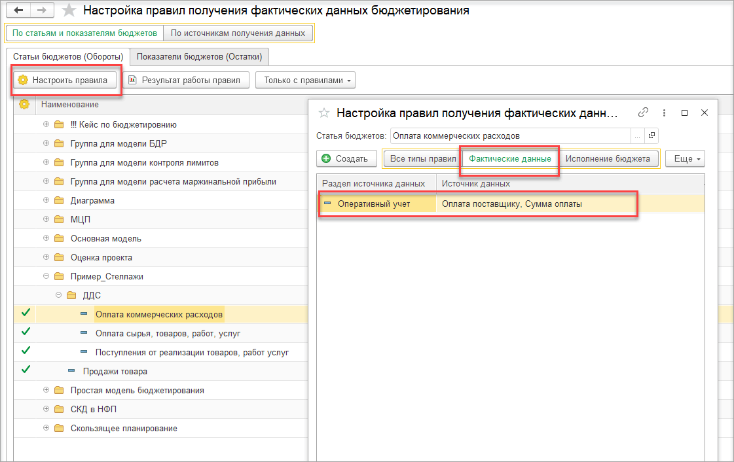Open 'Только с правилами' dropdown
The height and width of the screenshot is (462, 734).
click(305, 80)
